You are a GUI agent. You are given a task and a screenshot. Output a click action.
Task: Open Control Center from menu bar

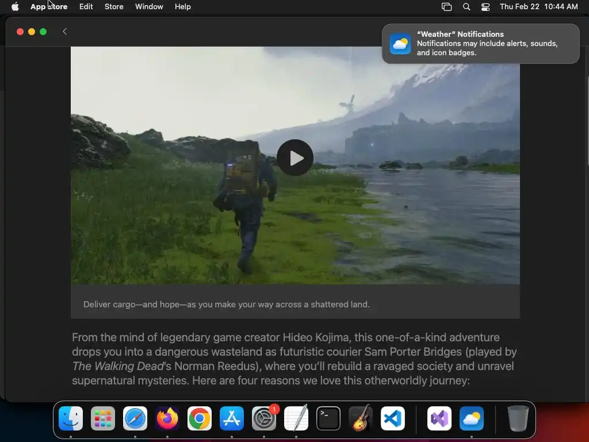[485, 7]
